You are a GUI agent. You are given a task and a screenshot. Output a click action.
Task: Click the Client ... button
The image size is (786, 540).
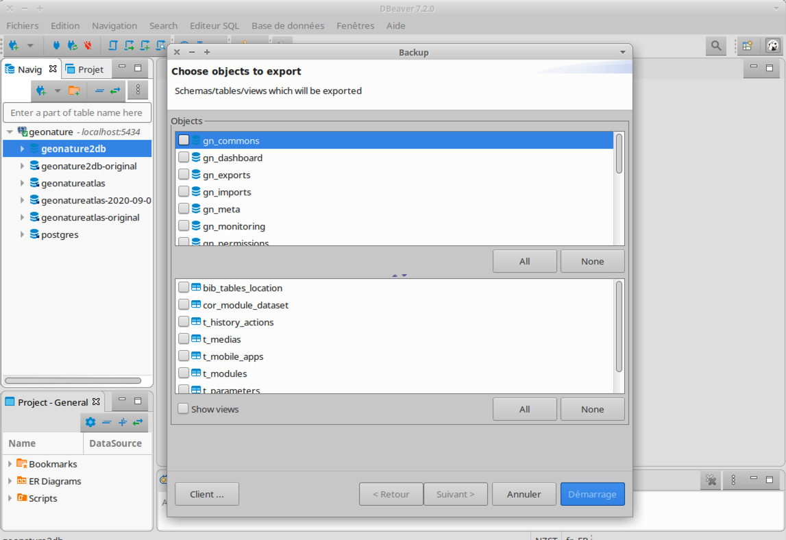click(x=206, y=494)
